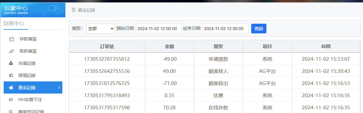Click the 金額 column header
This screenshot has width=363, height=113.
170,46
